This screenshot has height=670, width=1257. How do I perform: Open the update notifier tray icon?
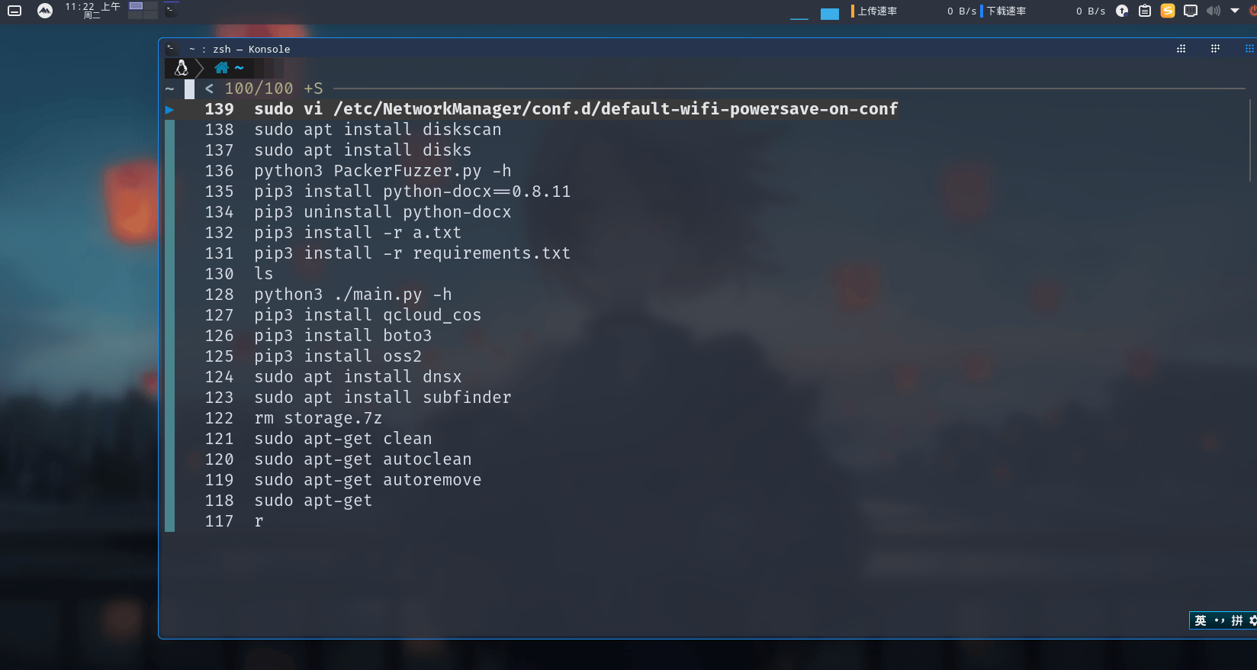[1122, 11]
